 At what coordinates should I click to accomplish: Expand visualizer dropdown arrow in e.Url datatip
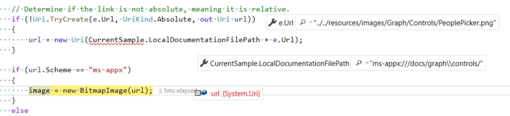(x=311, y=23)
